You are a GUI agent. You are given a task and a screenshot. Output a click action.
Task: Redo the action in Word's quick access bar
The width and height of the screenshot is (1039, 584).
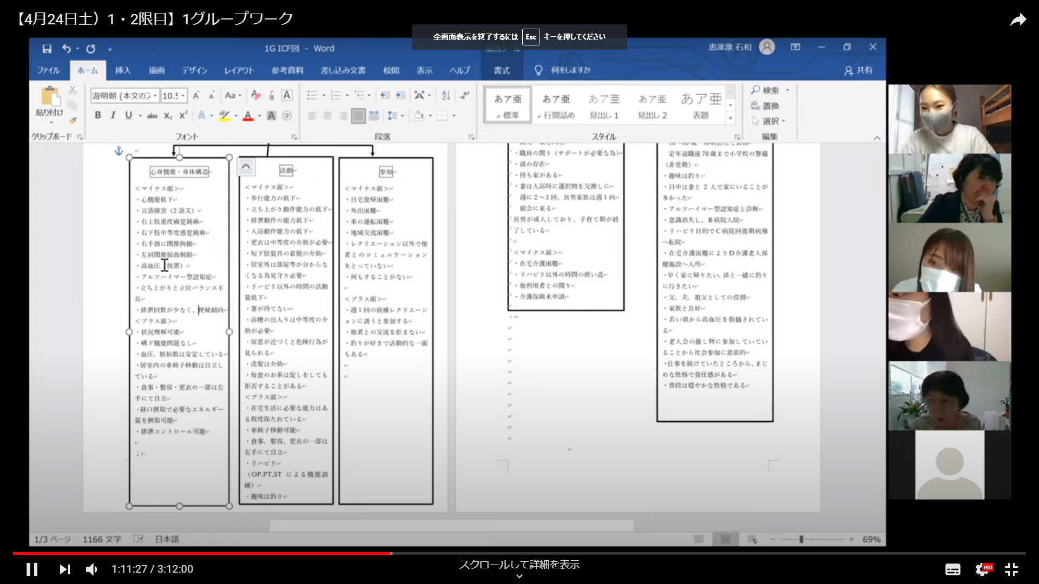click(91, 49)
